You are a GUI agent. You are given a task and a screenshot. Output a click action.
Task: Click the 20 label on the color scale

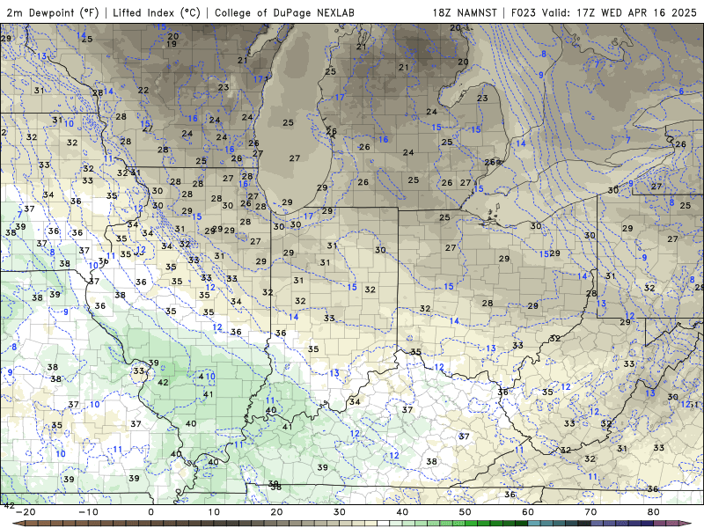tap(276, 512)
